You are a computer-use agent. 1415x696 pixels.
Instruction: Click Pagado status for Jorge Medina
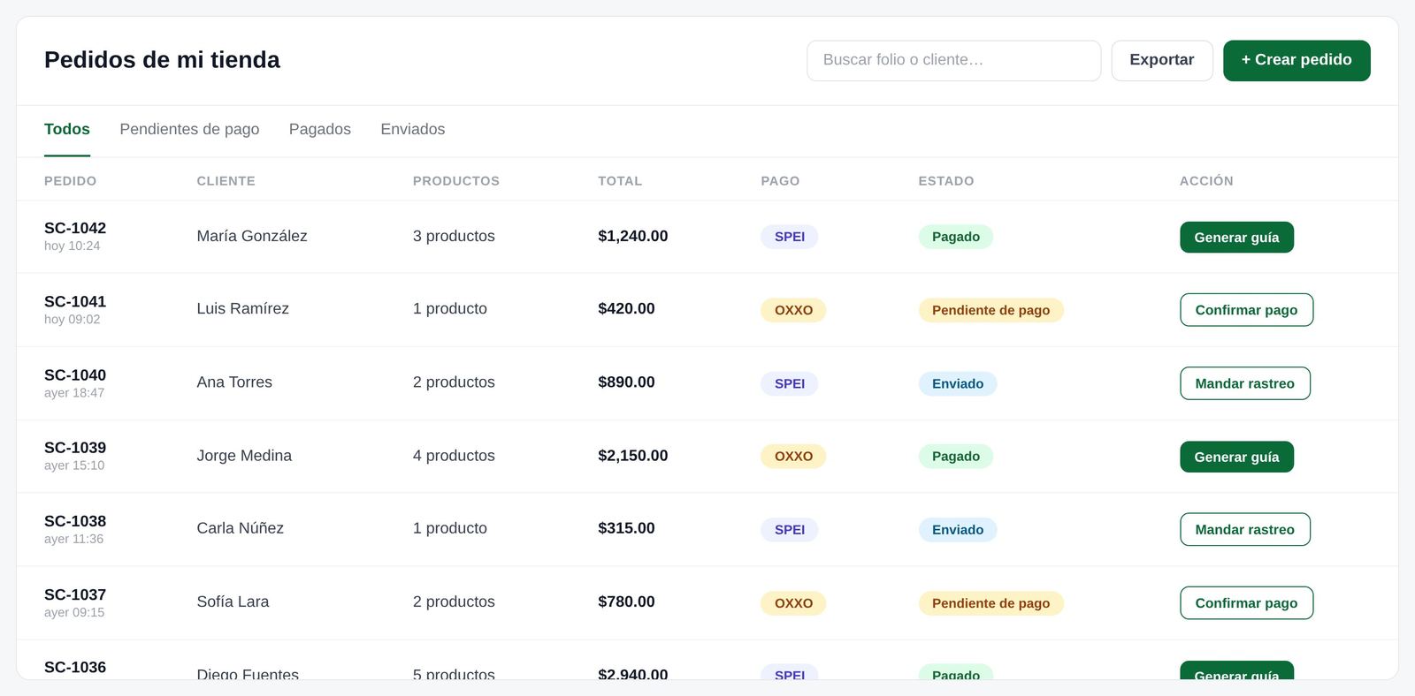click(x=955, y=457)
